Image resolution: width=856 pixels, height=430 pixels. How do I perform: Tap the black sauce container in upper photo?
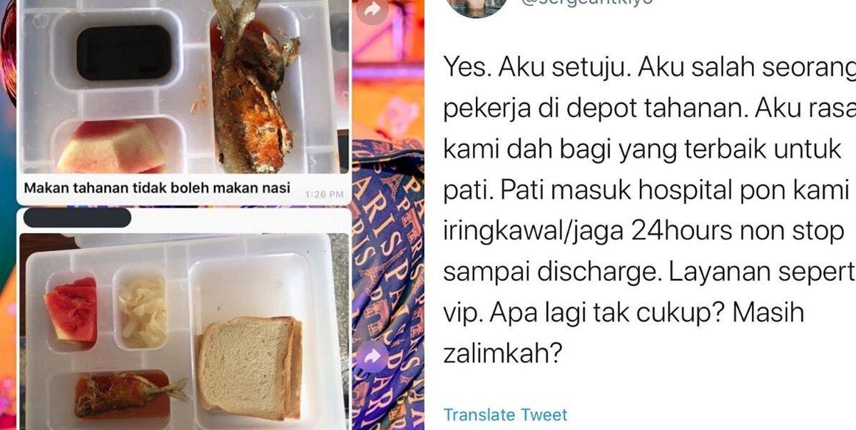tap(123, 53)
